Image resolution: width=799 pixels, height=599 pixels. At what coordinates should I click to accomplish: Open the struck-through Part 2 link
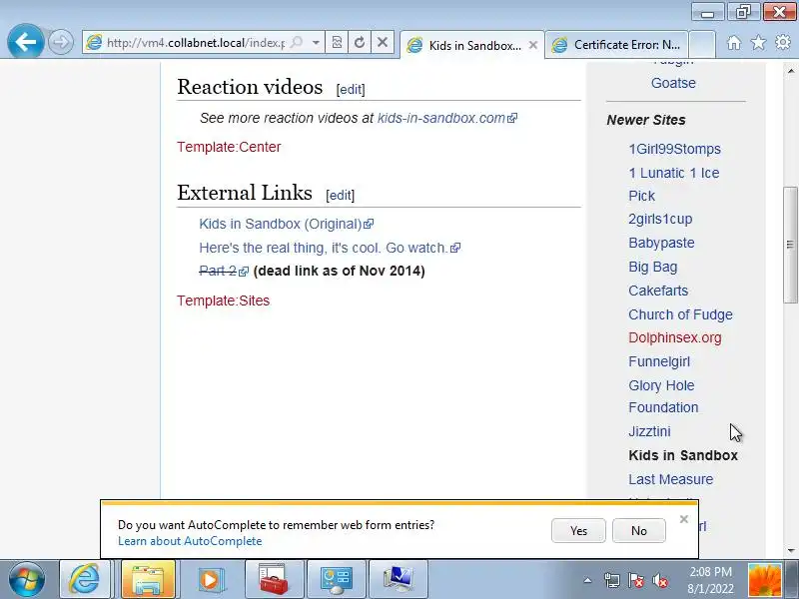click(x=223, y=271)
